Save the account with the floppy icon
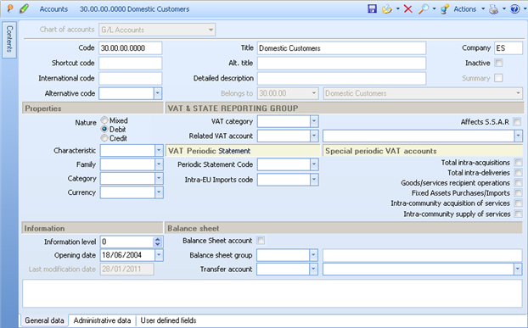 [x=372, y=8]
